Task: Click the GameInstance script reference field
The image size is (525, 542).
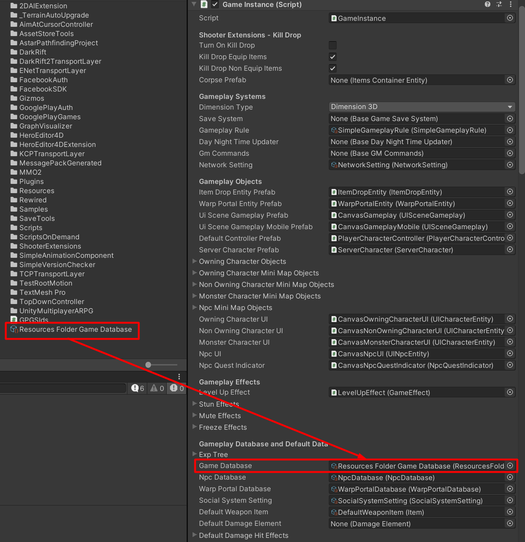Action: tap(417, 18)
